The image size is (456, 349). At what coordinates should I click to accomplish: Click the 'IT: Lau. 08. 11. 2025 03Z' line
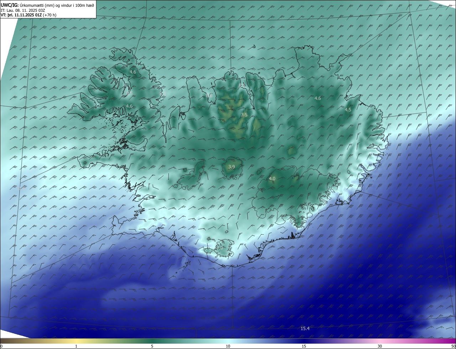point(23,10)
